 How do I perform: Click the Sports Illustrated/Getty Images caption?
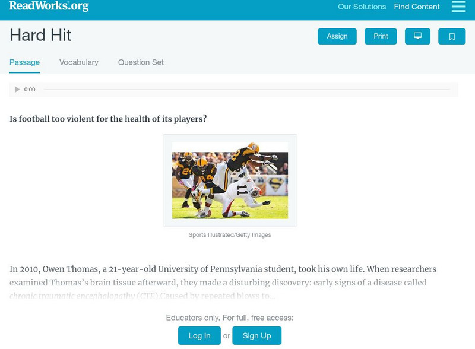(230, 235)
